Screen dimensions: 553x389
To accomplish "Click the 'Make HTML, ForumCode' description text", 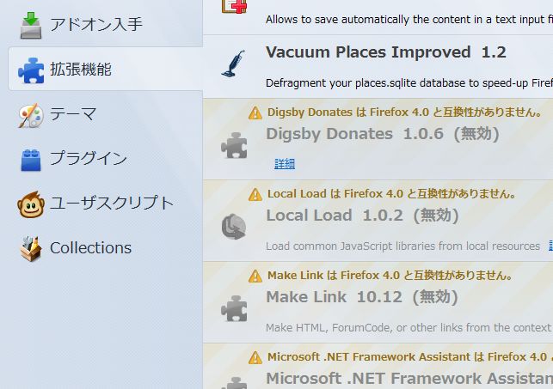I will click(409, 328).
